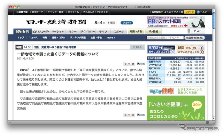Screen dimensions: 223x135
Task: Select the Web刊 tab
Action: pyautogui.click(x=22, y=32)
